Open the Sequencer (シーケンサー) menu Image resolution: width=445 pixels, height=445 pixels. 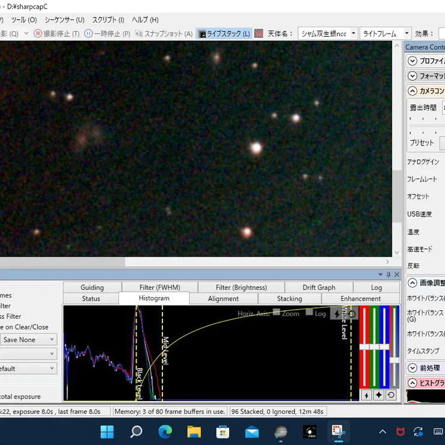tap(64, 20)
